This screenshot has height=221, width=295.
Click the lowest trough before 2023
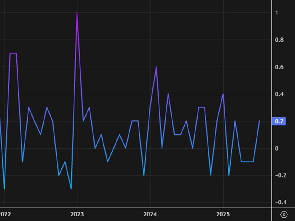click(x=70, y=189)
